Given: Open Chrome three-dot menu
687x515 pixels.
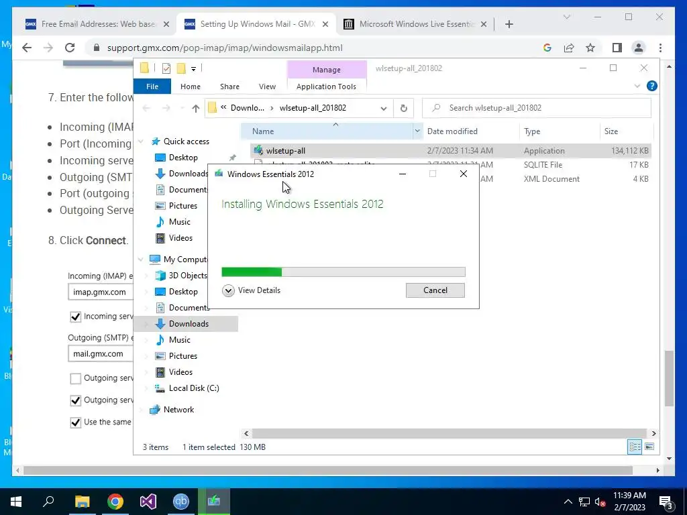Looking at the screenshot, I should (x=660, y=48).
